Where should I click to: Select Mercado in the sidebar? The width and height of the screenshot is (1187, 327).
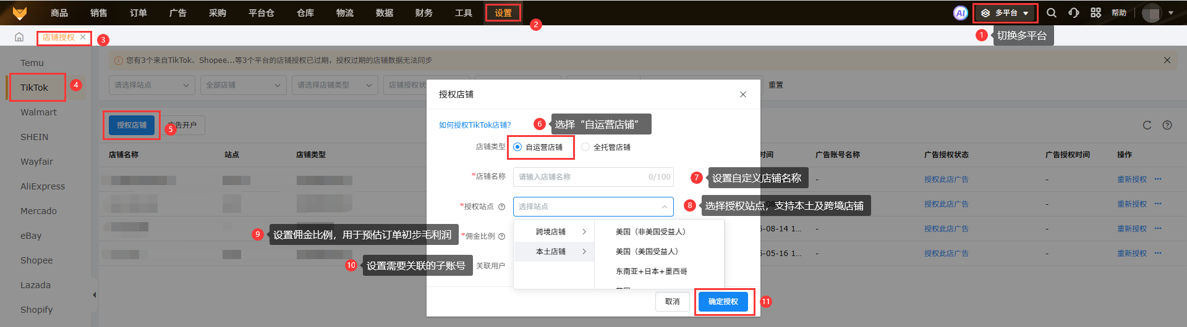point(38,211)
